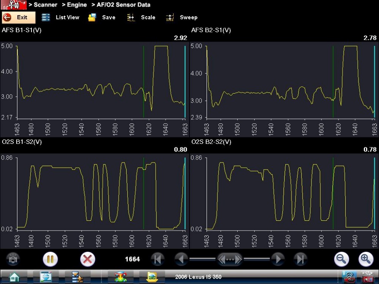Open the desktop view taskbar icon
The image size is (379, 284).
tap(45, 277)
